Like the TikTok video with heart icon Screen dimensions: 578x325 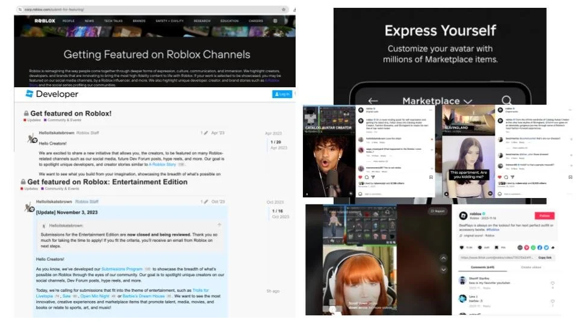(462, 247)
